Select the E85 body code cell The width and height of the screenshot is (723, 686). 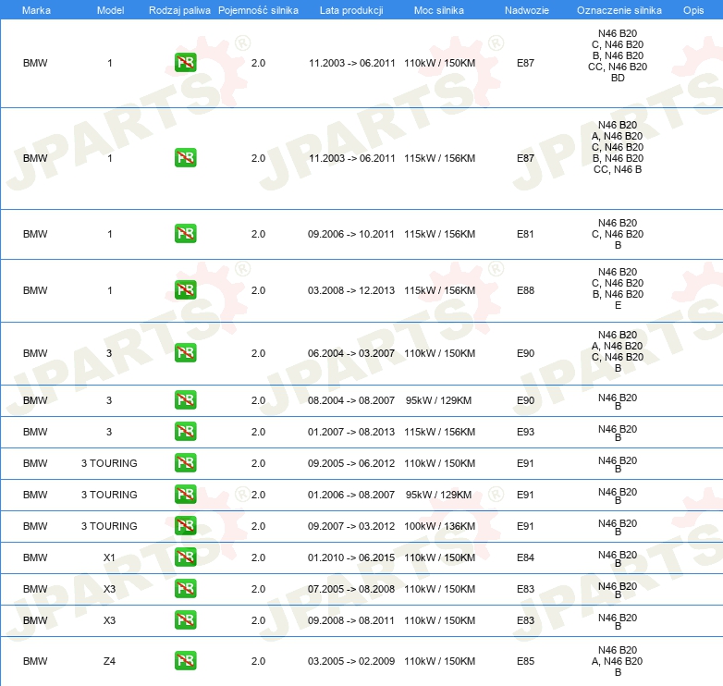(x=525, y=661)
